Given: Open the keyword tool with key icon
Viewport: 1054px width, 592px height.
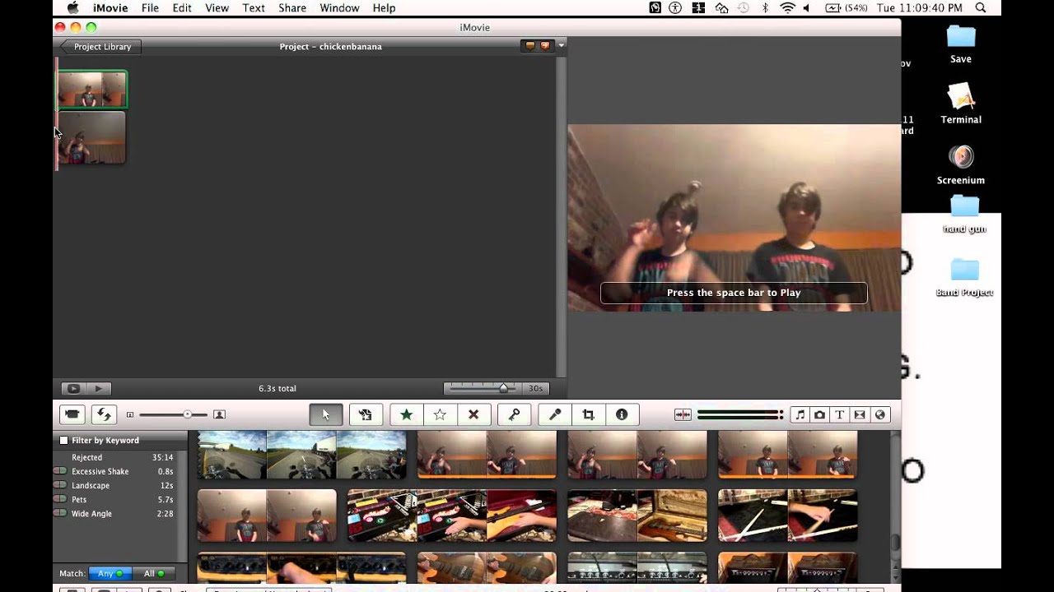Looking at the screenshot, I should [514, 414].
